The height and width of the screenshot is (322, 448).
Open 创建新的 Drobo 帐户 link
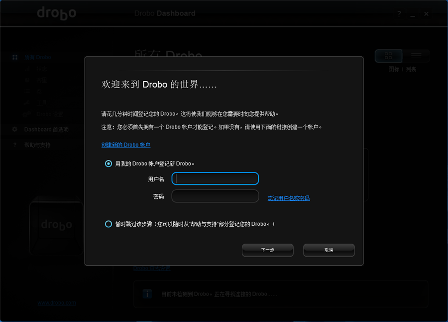[x=125, y=145]
